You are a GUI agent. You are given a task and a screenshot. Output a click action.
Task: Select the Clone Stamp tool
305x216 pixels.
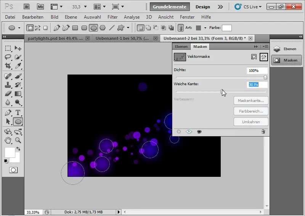point(8,85)
